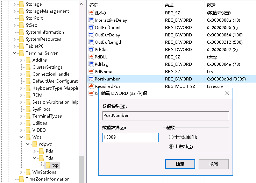This screenshot has width=256, height=183.
Task: Click the RCM folder icon
Action: pos(28,95)
